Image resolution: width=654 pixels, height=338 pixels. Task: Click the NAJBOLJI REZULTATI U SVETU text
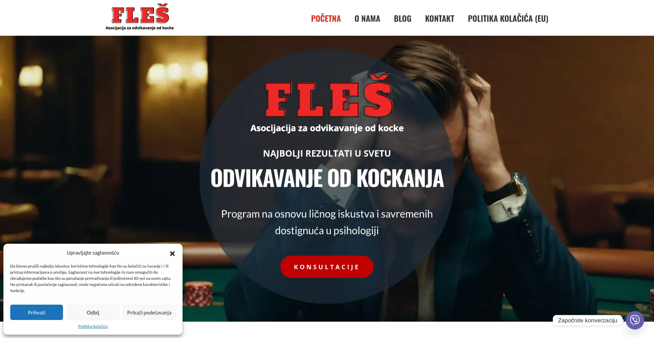click(327, 154)
